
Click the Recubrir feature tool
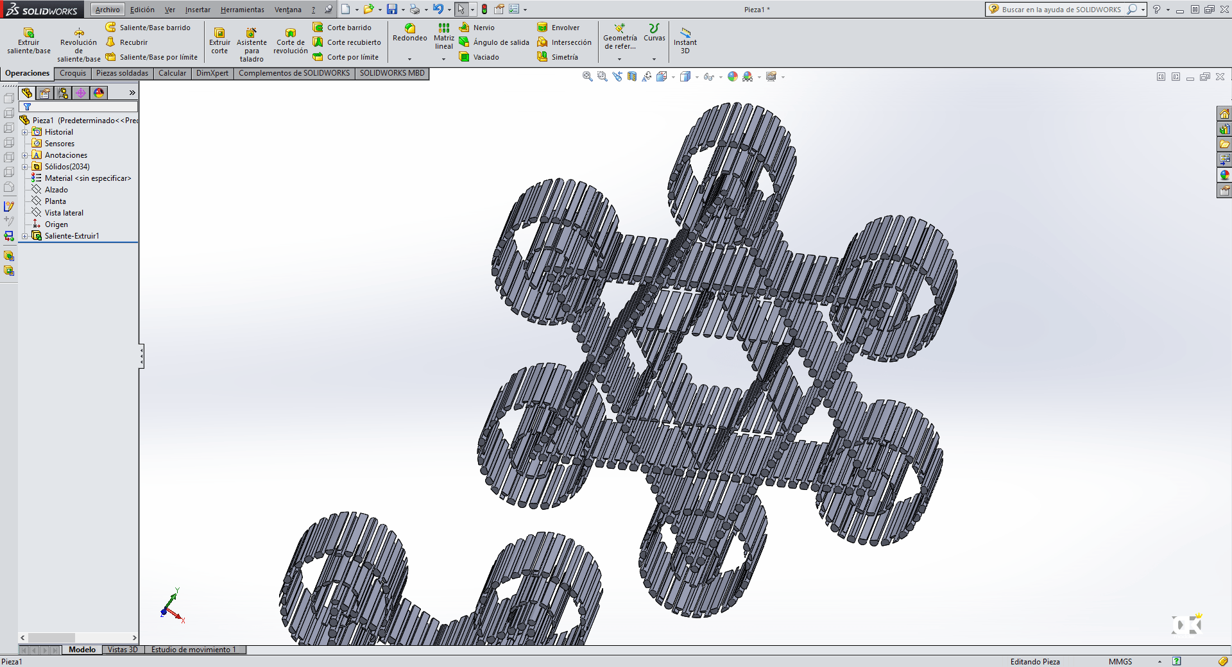[127, 42]
